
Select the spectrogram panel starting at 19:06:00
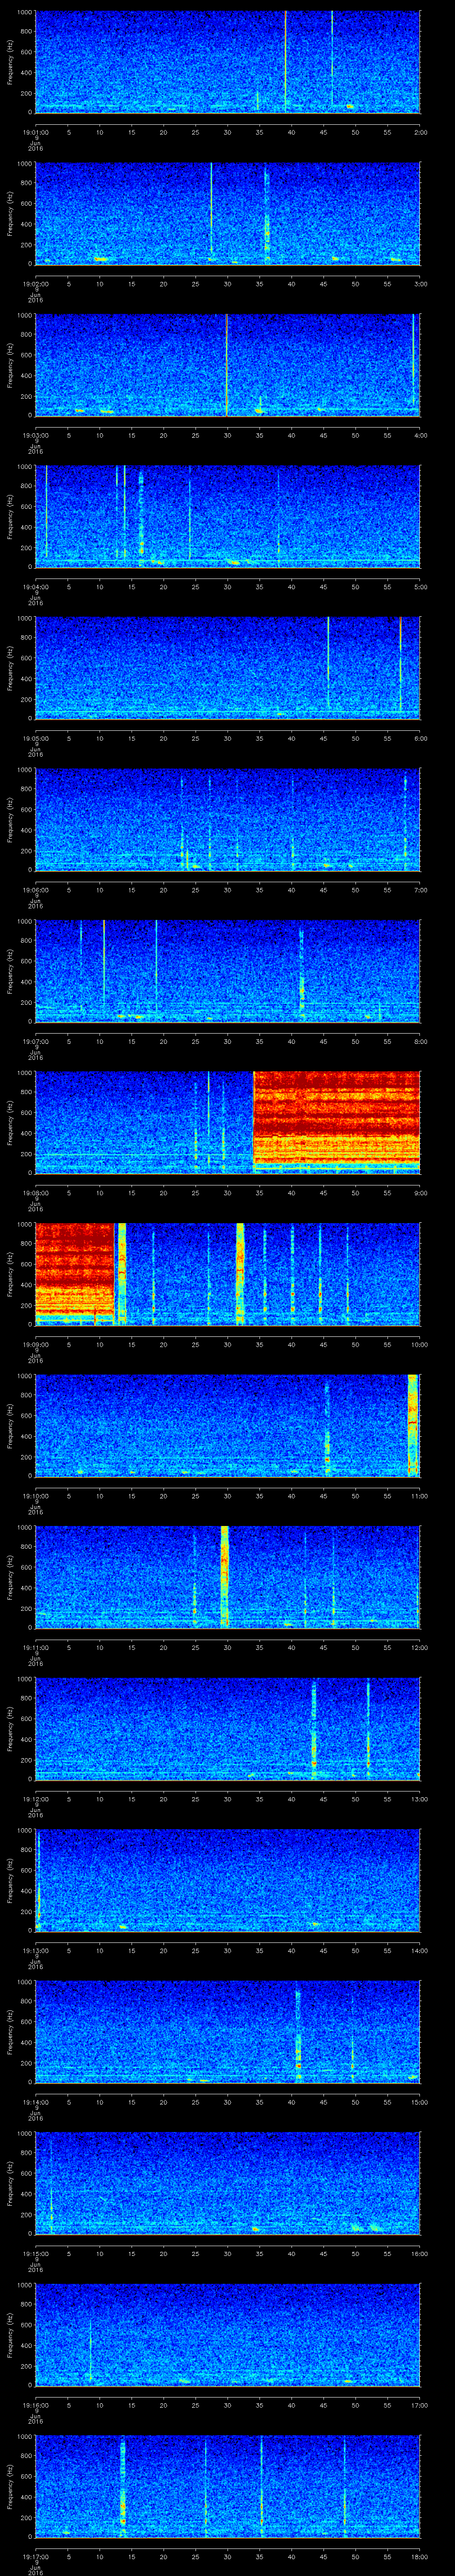(x=228, y=819)
